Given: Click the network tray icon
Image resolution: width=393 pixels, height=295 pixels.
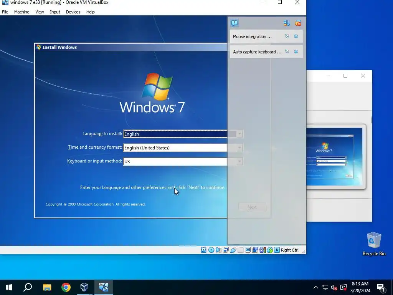Looking at the screenshot, I should 325,287.
